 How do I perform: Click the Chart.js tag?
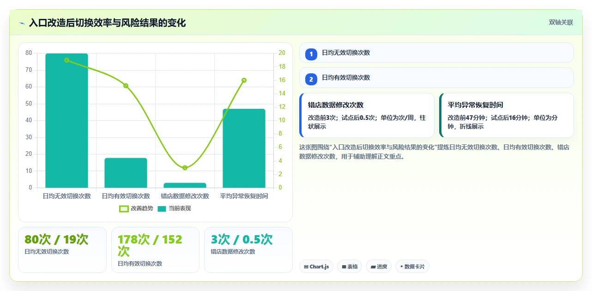(x=316, y=267)
